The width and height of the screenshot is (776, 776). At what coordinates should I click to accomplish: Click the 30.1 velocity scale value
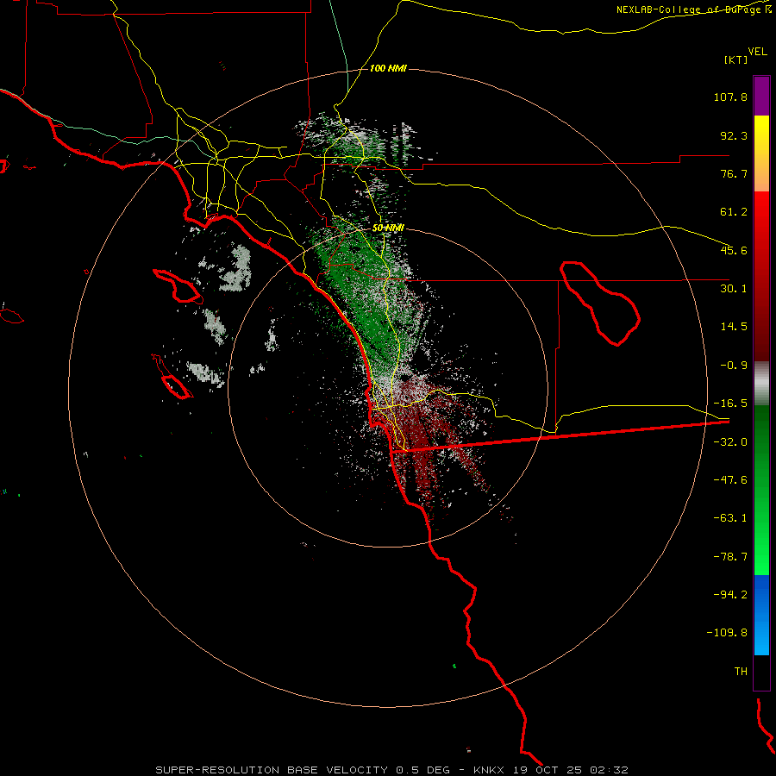point(734,289)
